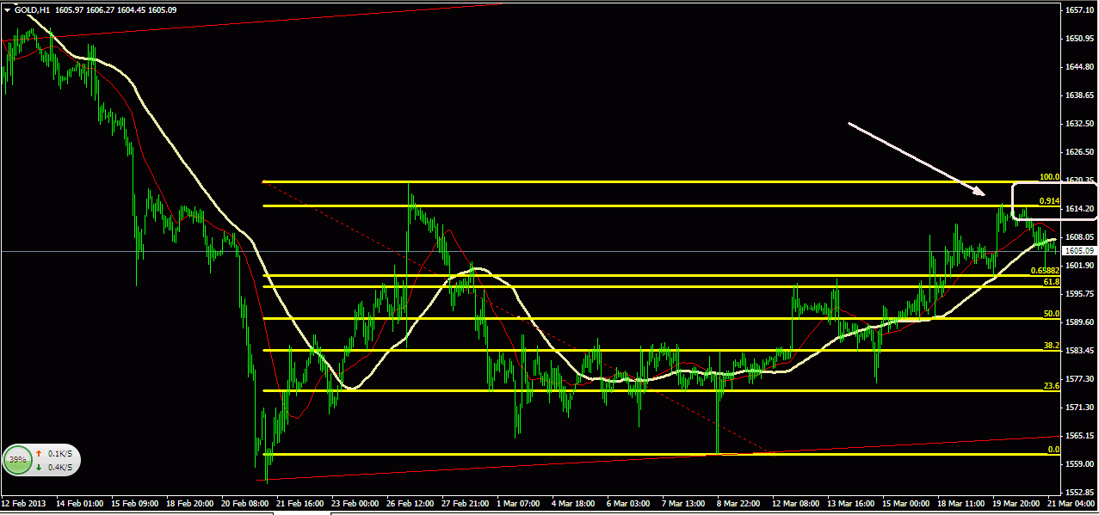Click the 18 Feb 20:00 time axis label
Image resolution: width=1099 pixels, height=515 pixels.
pos(190,503)
